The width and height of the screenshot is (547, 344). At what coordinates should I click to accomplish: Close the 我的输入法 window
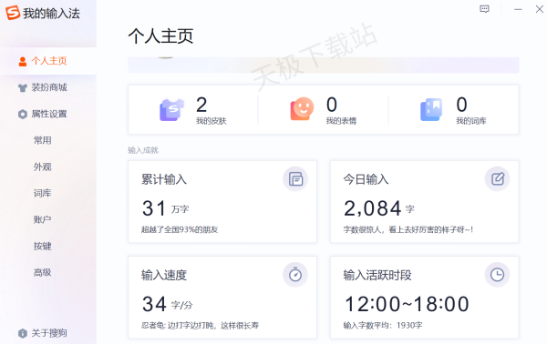click(x=540, y=9)
